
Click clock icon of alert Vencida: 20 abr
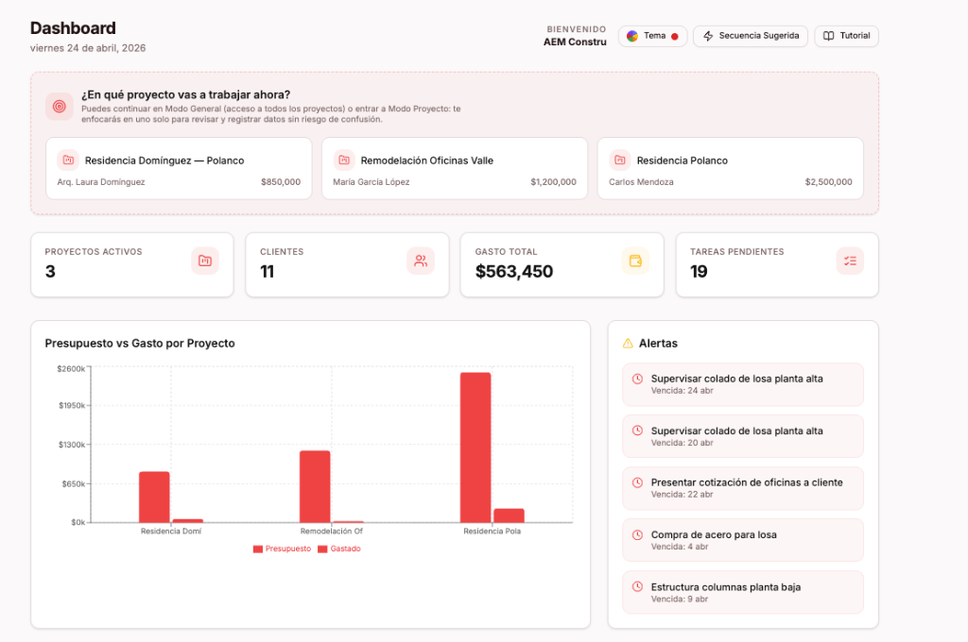coord(638,431)
